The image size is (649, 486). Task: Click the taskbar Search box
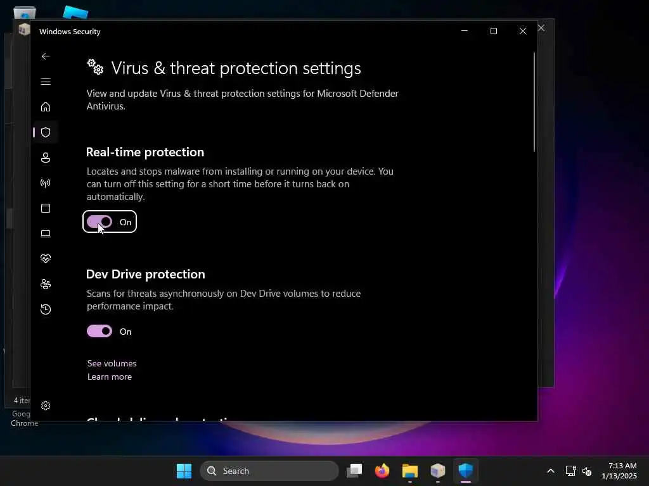click(x=269, y=471)
